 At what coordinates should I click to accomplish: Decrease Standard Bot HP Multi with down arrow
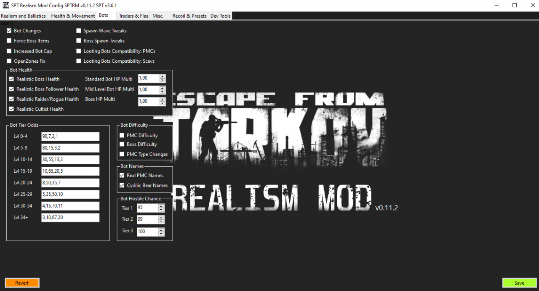point(163,80)
